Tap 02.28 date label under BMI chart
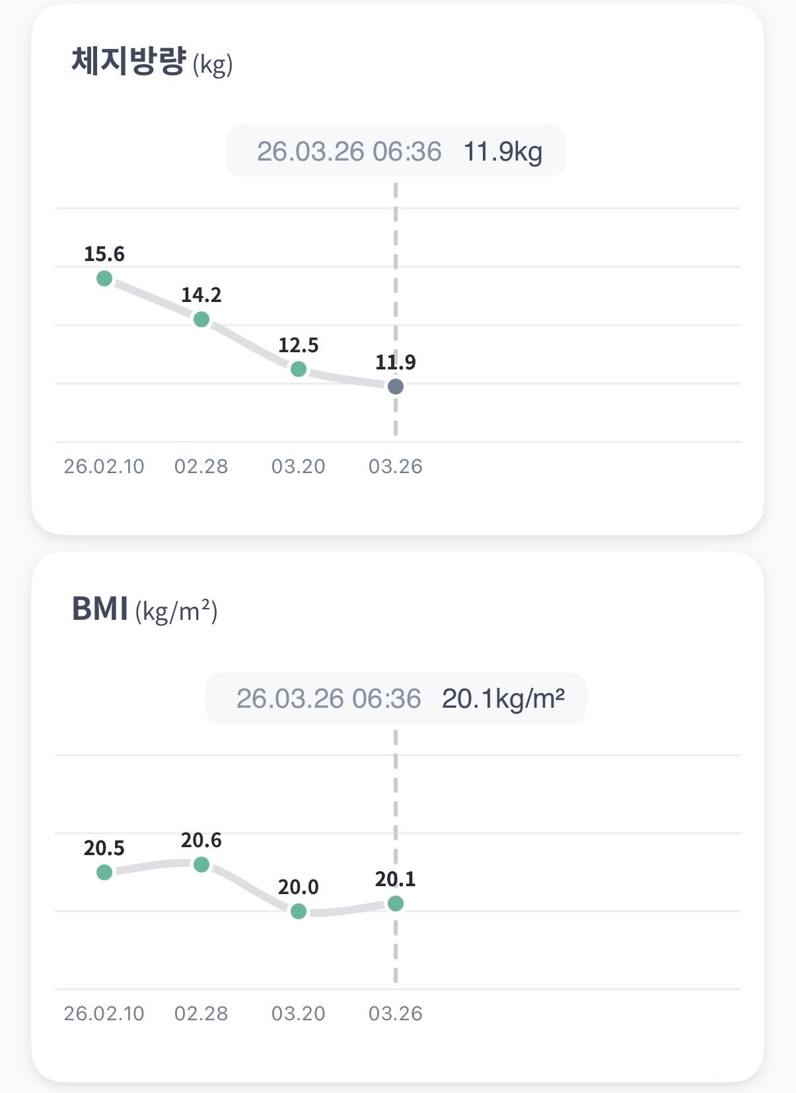Viewport: 796px width, 1093px height. click(201, 1014)
